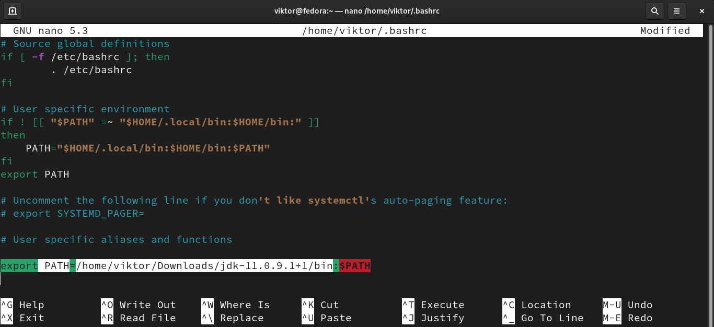Click the Go To Line shortcut
The image size is (714, 327).
552,318
